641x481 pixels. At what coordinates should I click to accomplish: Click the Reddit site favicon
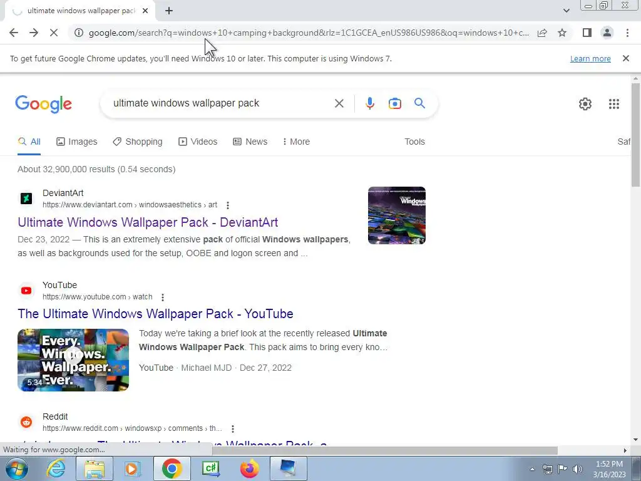26,422
